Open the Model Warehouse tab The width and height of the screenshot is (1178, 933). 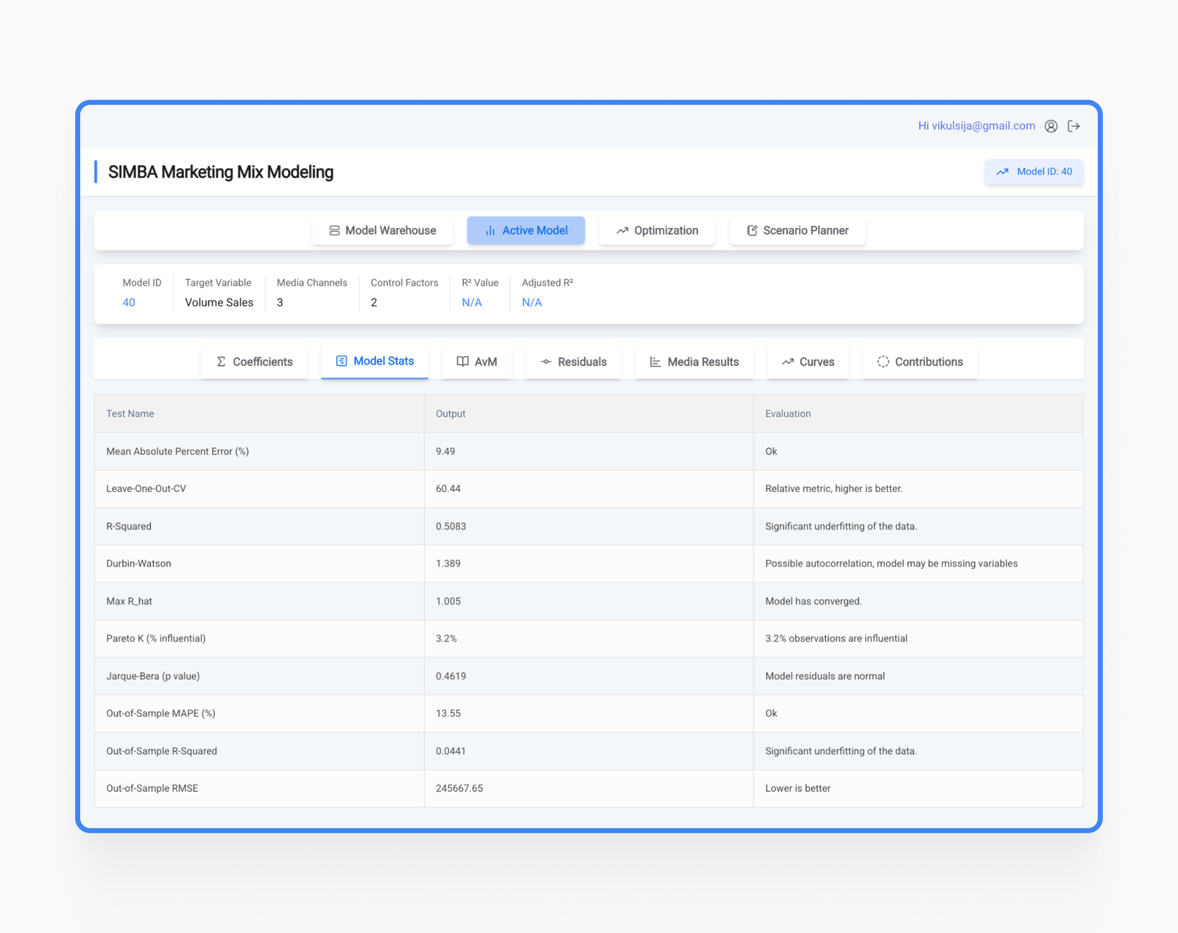tap(382, 230)
